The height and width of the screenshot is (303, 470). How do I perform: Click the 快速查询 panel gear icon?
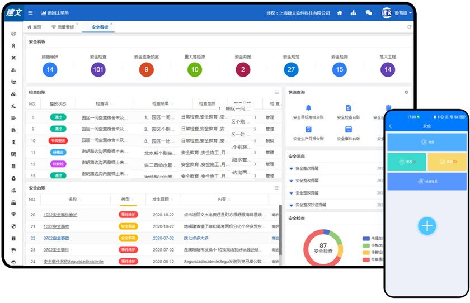point(406,92)
